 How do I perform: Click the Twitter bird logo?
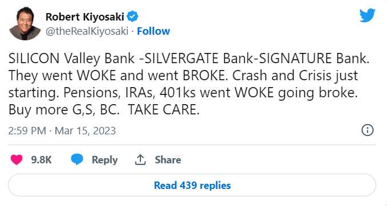pyautogui.click(x=368, y=15)
